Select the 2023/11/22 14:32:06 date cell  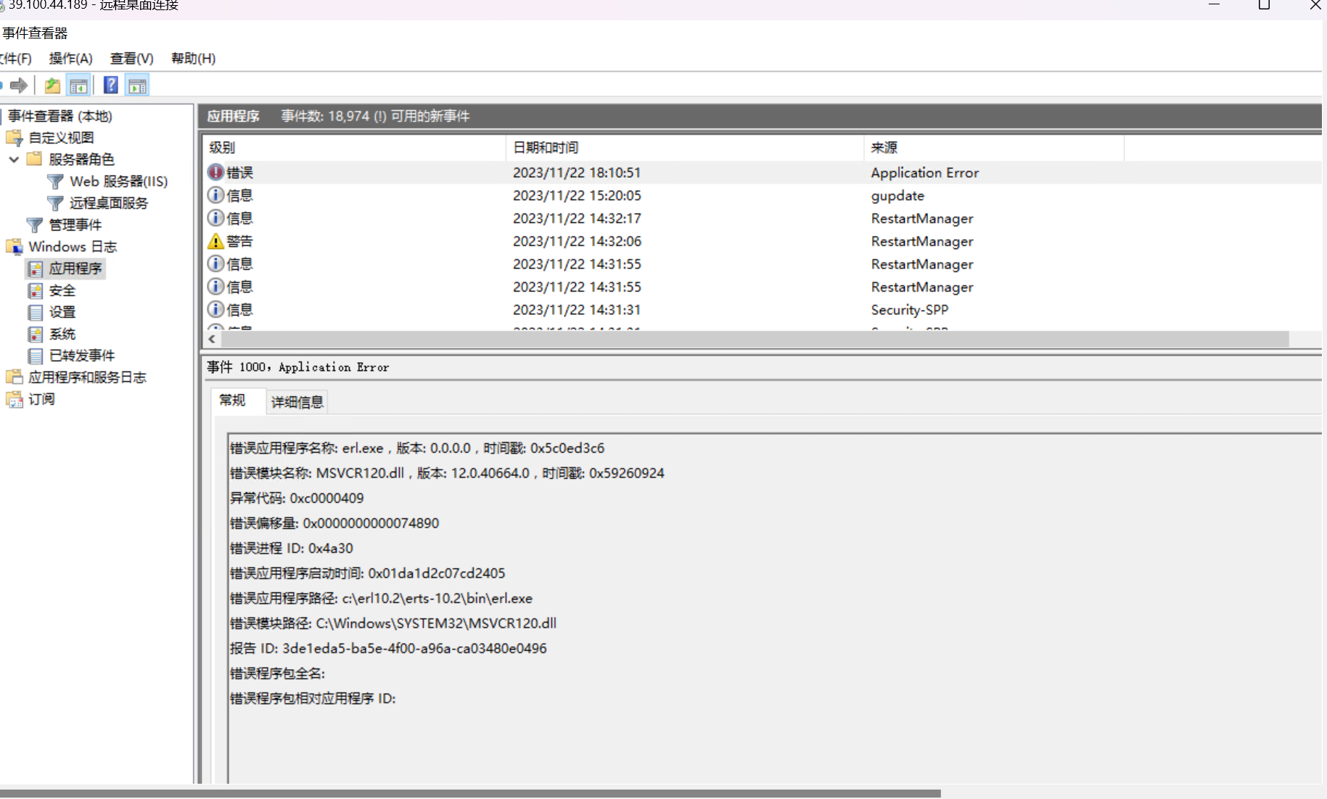point(577,241)
